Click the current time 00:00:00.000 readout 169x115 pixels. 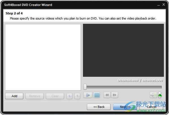(128, 80)
